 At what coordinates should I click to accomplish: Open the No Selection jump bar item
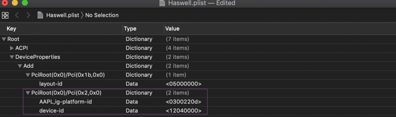point(102,15)
